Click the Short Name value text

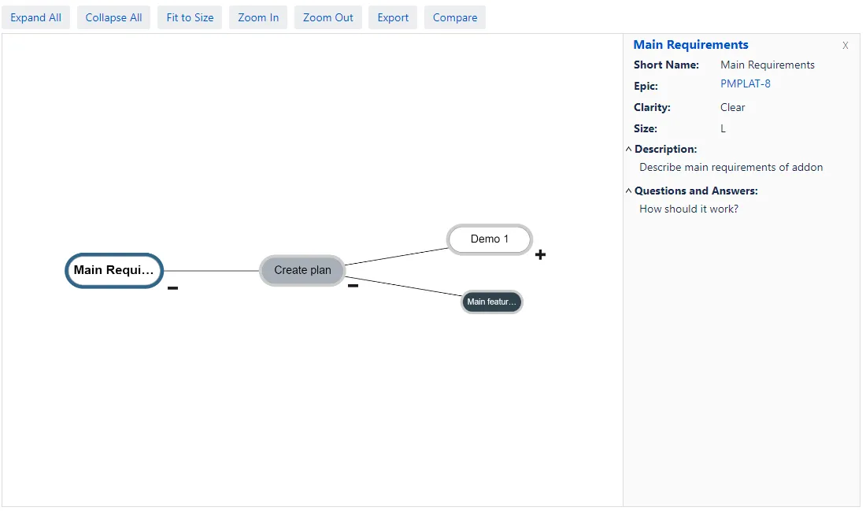point(767,65)
